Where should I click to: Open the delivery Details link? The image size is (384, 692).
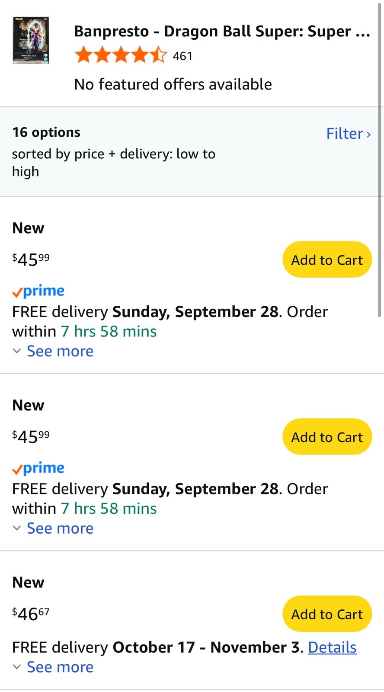[332, 647]
